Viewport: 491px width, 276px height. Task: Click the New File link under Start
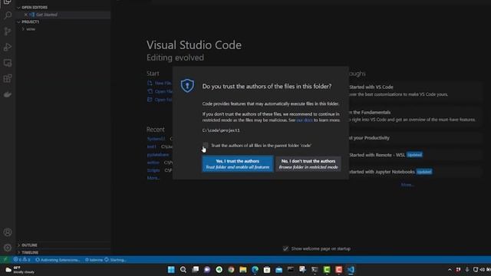coord(160,83)
